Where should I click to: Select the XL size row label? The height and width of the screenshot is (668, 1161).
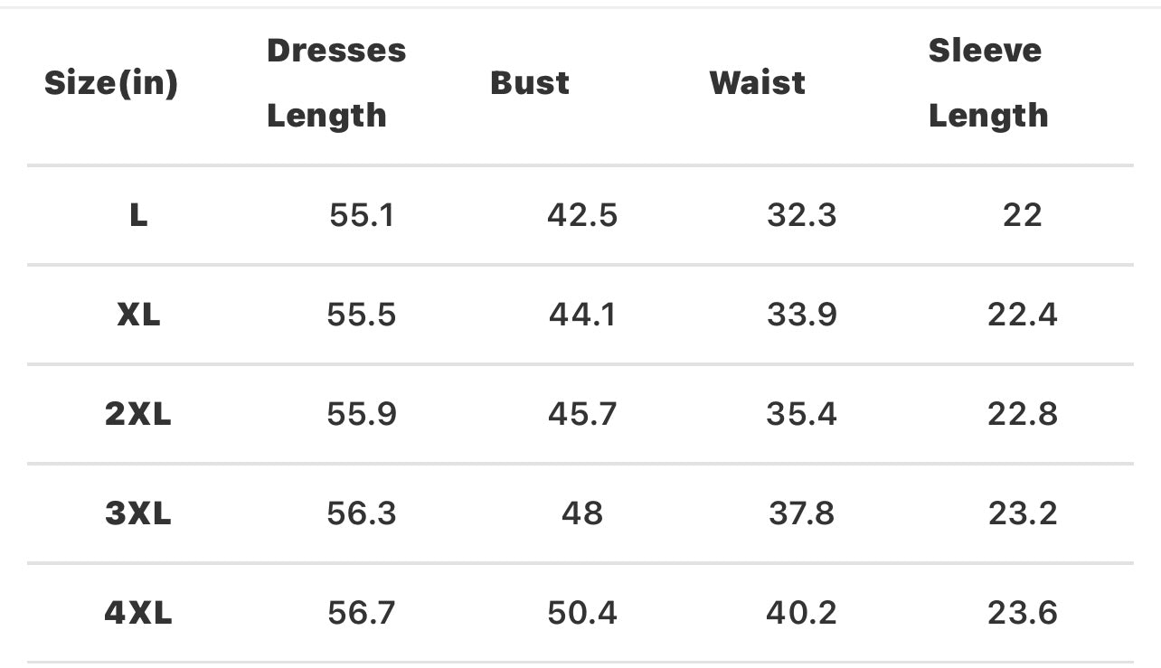(137, 315)
